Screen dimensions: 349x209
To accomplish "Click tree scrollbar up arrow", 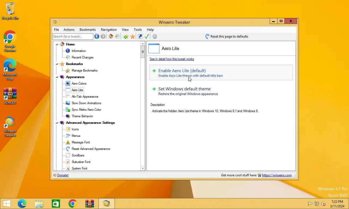I will [143, 44].
